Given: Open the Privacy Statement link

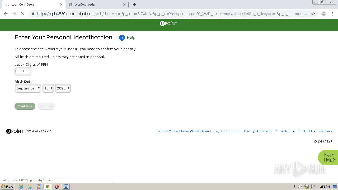Looking at the screenshot, I should pyautogui.click(x=257, y=131).
